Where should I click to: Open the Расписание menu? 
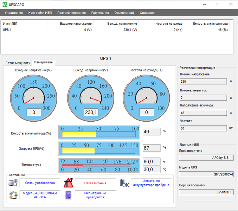[100, 13]
